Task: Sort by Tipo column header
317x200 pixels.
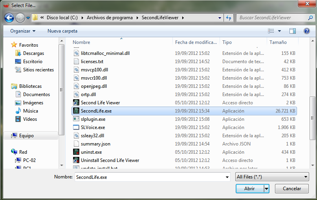Action: point(227,42)
